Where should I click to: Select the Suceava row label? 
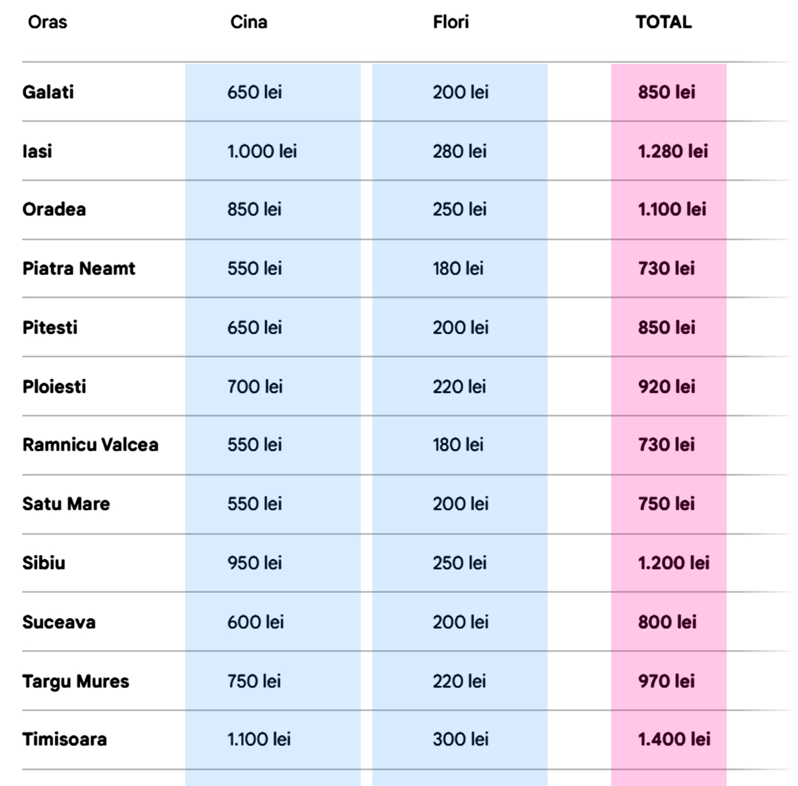[x=59, y=622]
